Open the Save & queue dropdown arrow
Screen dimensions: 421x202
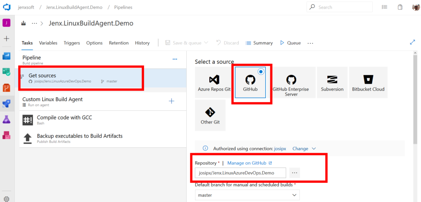206,43
